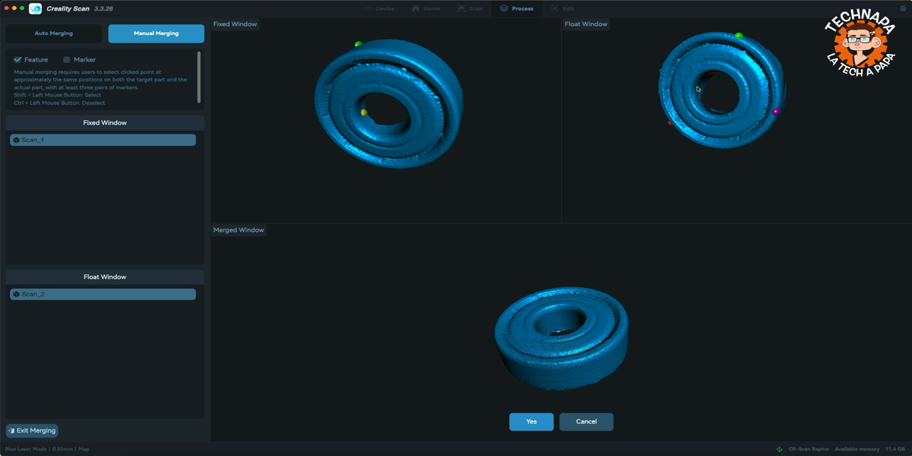Open the Process tab in top bar
Image resolution: width=912 pixels, height=456 pixels.
tap(516, 8)
